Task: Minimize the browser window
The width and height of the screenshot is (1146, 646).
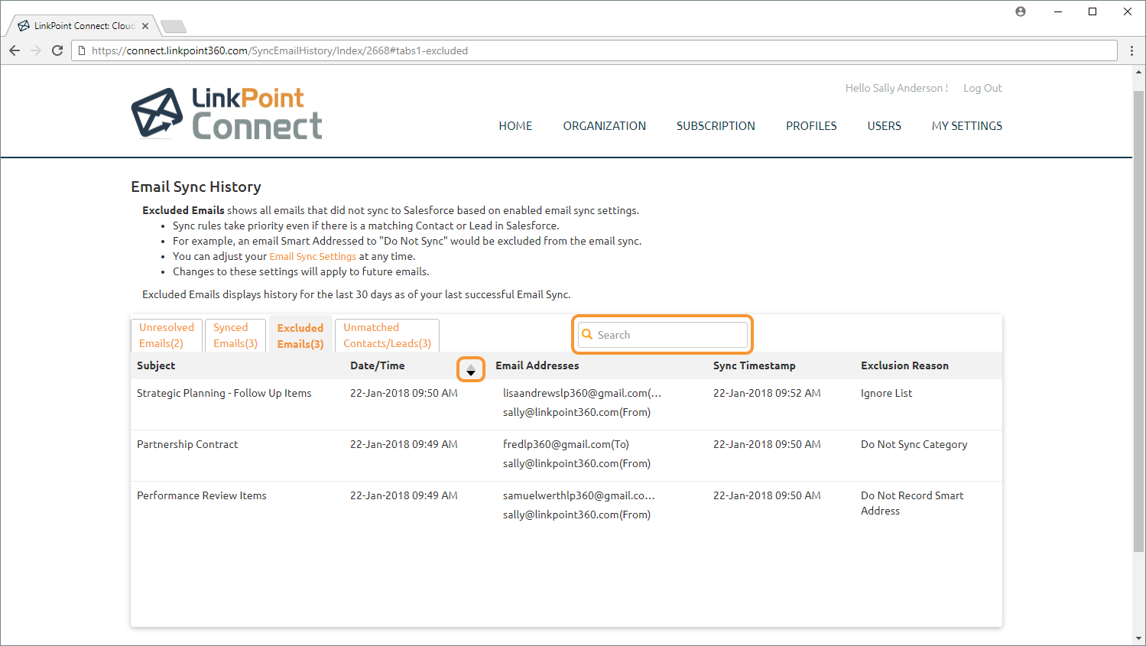Action: 1057,11
